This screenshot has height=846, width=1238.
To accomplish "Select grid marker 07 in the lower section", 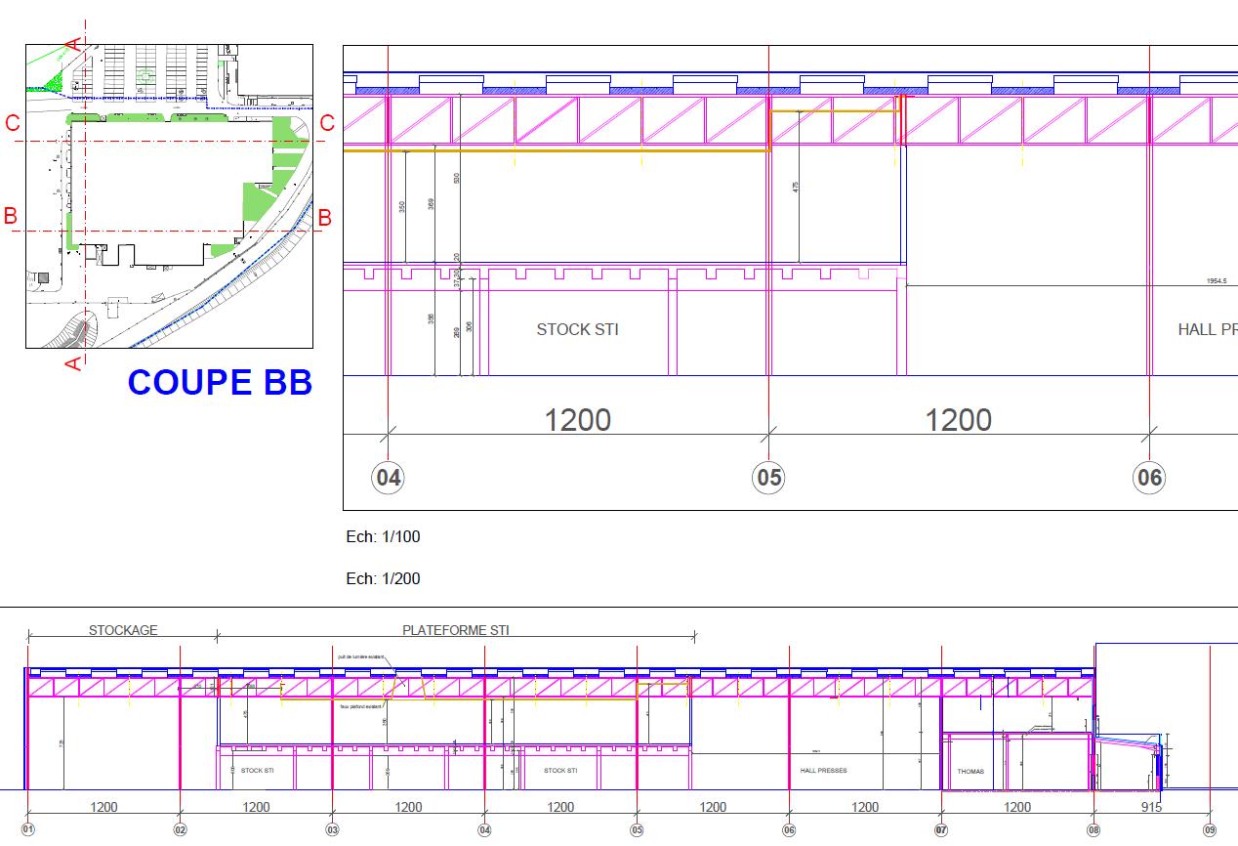I will click(941, 830).
